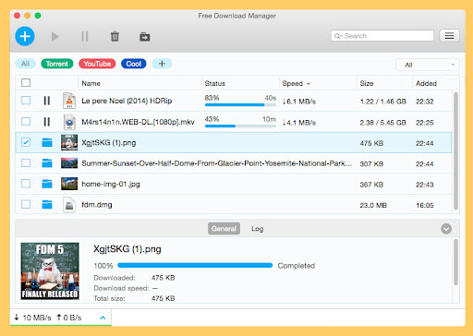
Task: Click the FDM 5 preview thumbnail
Action: 50,271
